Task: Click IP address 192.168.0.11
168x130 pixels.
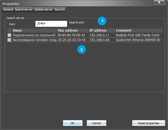Action: tap(99, 35)
